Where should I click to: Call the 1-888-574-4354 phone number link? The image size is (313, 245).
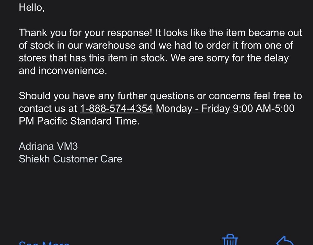coord(116,108)
